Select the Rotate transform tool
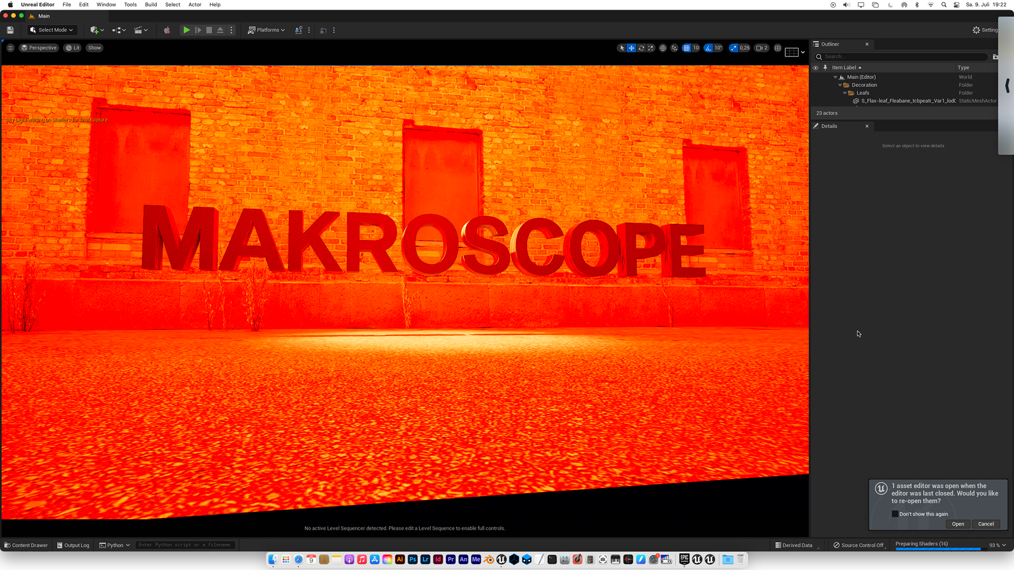The width and height of the screenshot is (1014, 570). click(641, 48)
